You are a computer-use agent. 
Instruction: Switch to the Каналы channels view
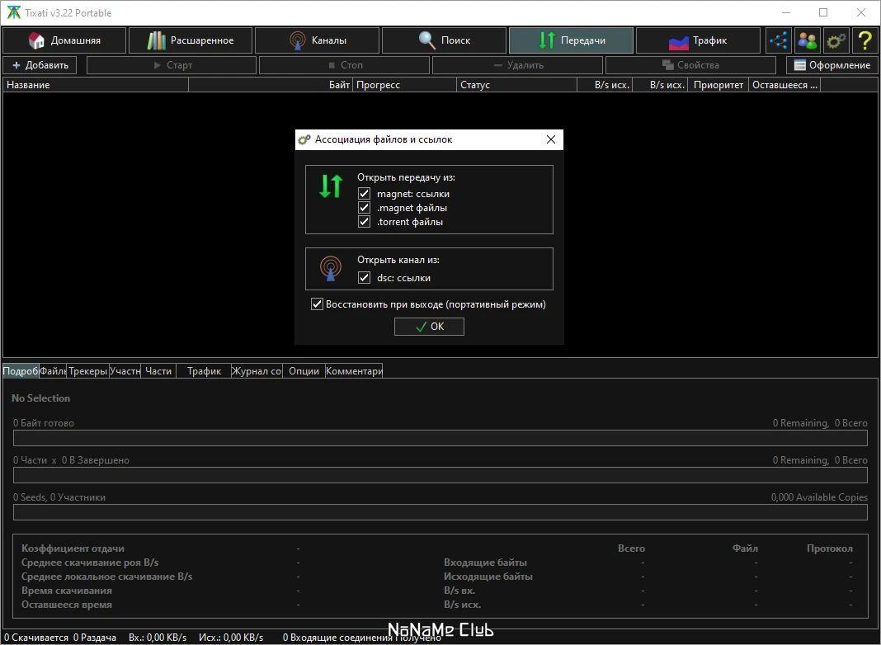click(x=318, y=40)
